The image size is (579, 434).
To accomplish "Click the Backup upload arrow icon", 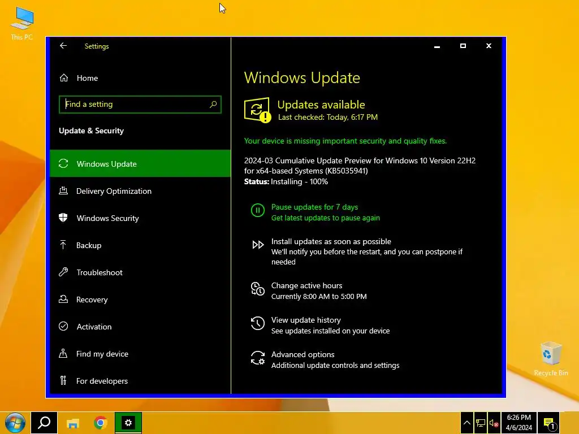I will [x=63, y=245].
